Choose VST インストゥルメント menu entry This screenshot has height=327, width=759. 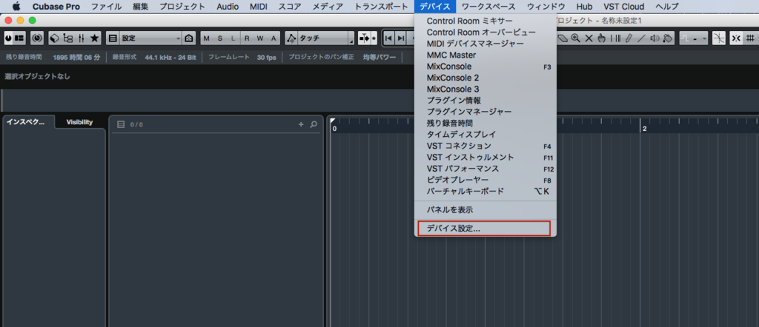(x=485, y=158)
